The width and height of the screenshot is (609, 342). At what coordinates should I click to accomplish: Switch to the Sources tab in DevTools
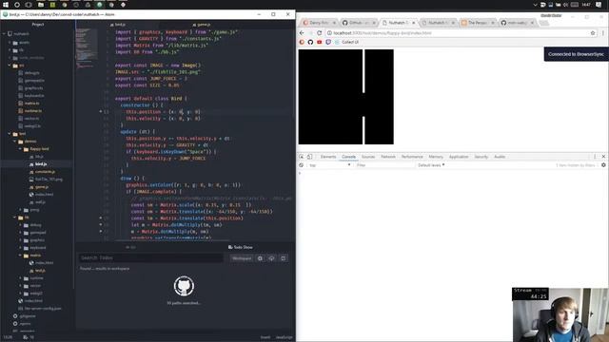click(368, 157)
